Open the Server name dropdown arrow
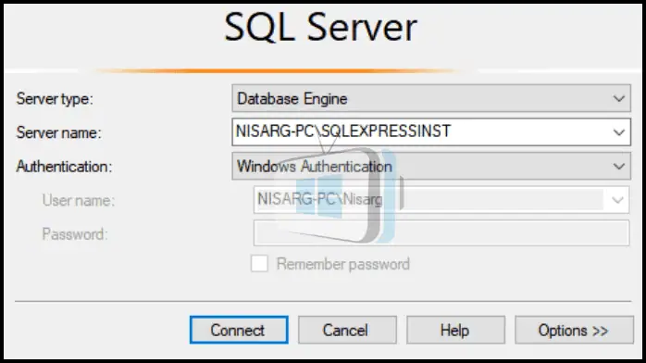 coord(619,132)
